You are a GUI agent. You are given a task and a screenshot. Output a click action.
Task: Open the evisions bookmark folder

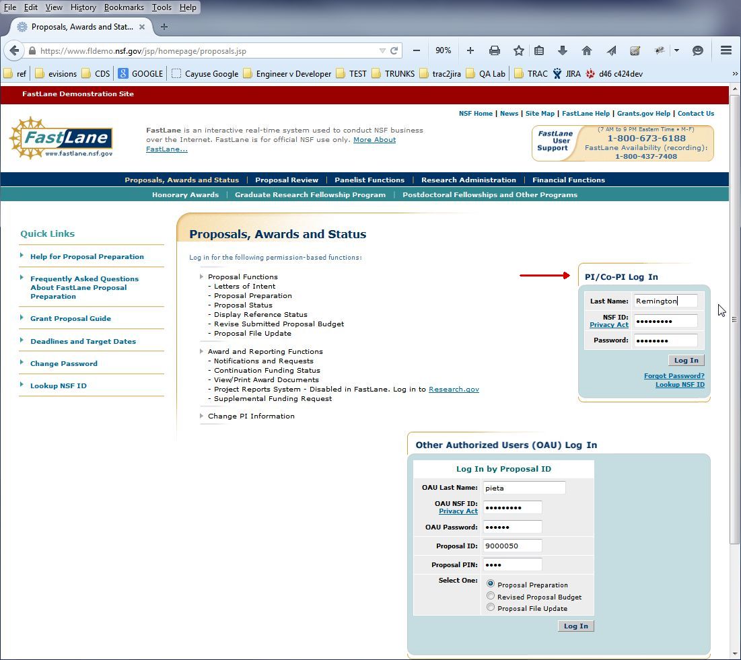coord(56,74)
